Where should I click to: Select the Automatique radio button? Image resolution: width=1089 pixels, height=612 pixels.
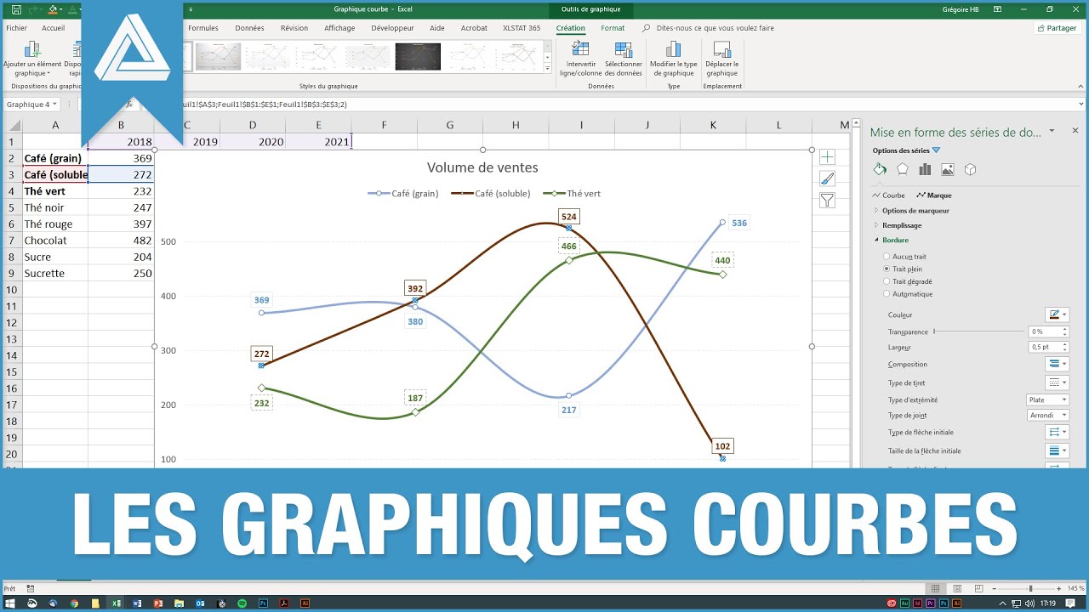[x=887, y=294]
